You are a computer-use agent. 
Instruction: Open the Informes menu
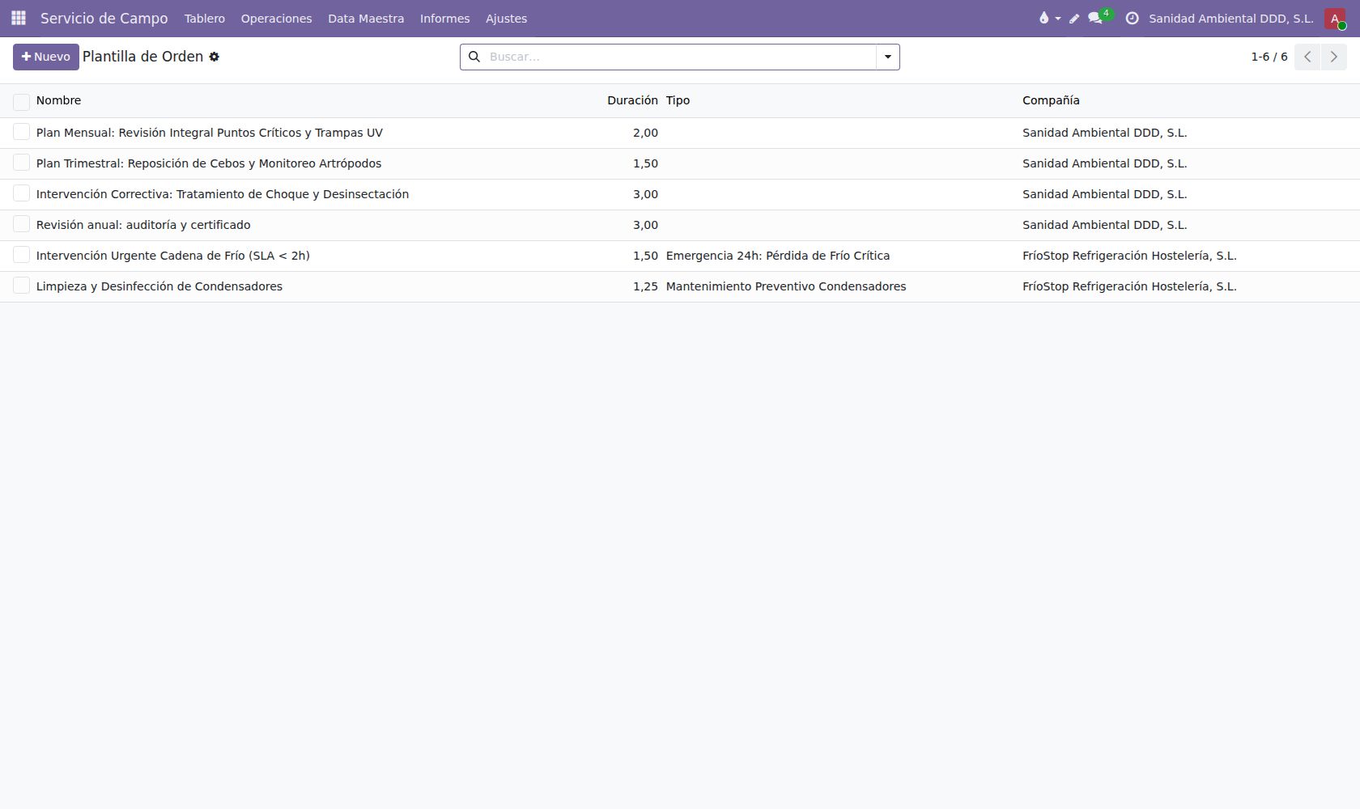[444, 19]
